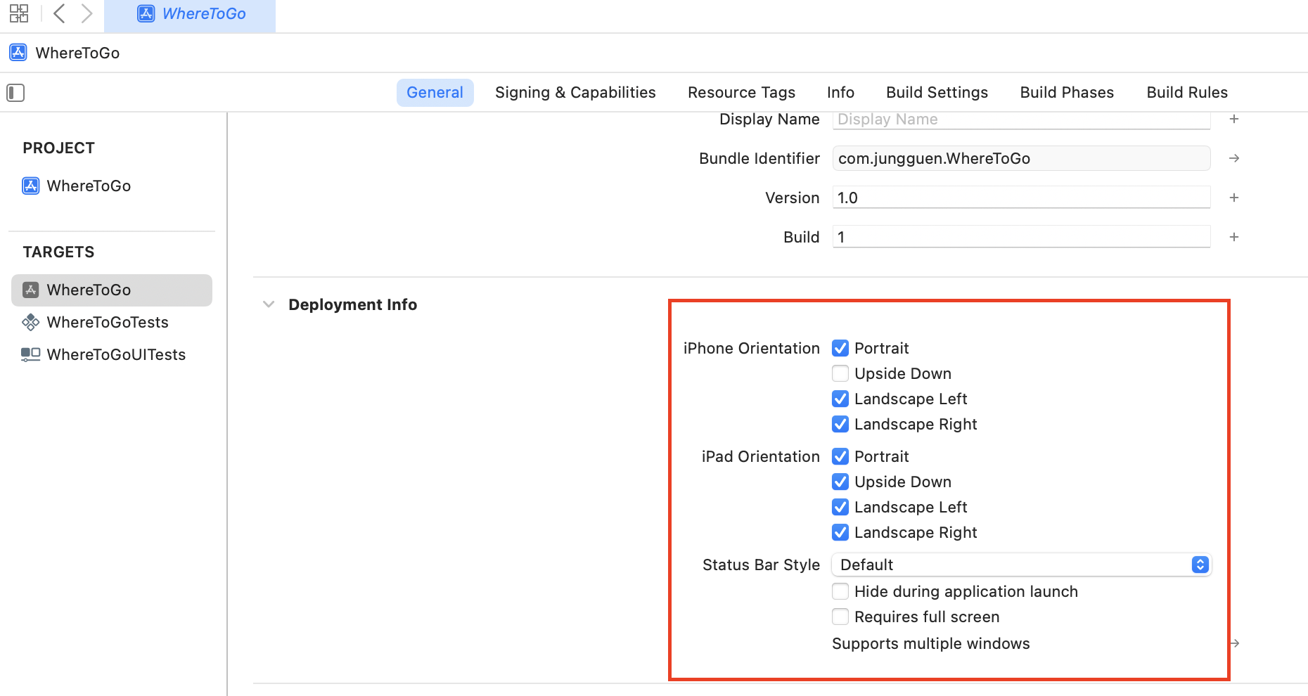Switch to the Info tab
The width and height of the screenshot is (1308, 696).
(x=840, y=93)
